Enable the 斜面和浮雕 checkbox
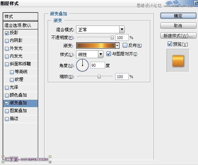198x165 pixels. pyautogui.click(x=7, y=64)
